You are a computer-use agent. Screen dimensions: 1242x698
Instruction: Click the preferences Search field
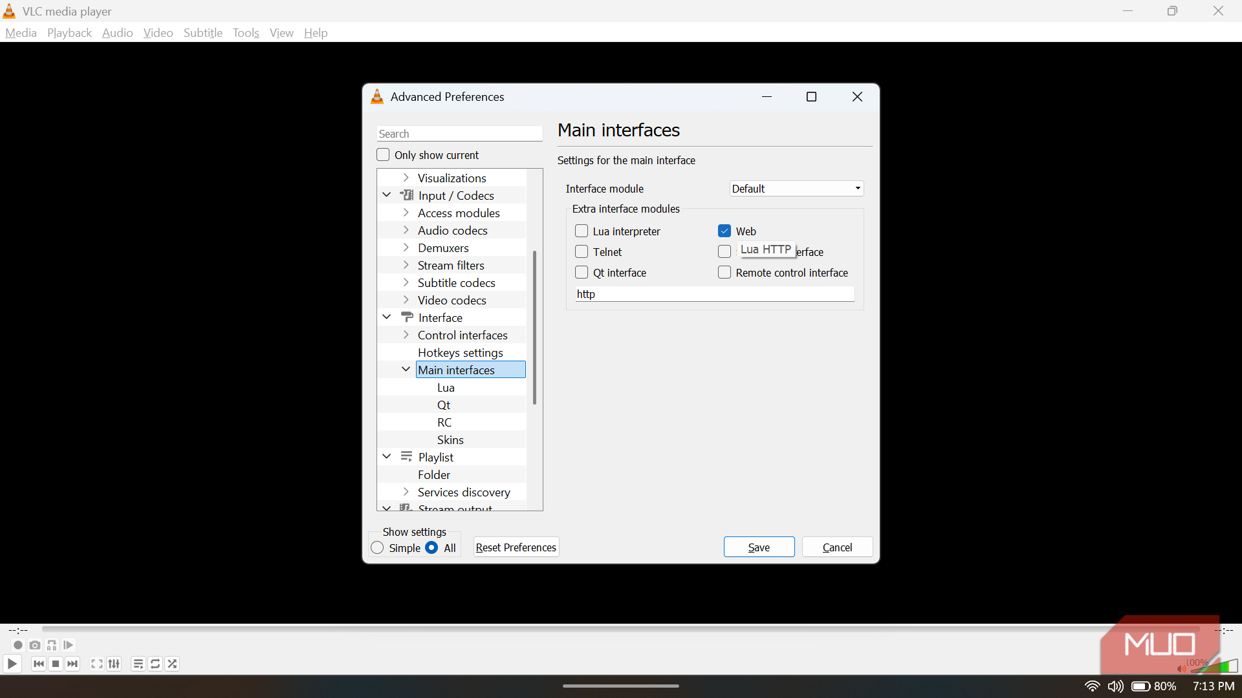[459, 134]
